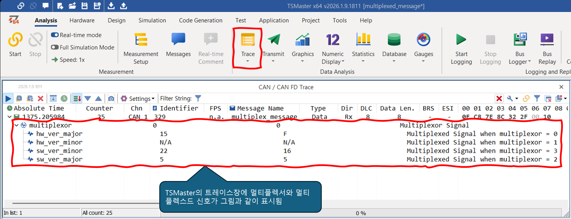Expand the Trace button dropdown arrow
The width and height of the screenshot is (571, 219).
(x=248, y=61)
